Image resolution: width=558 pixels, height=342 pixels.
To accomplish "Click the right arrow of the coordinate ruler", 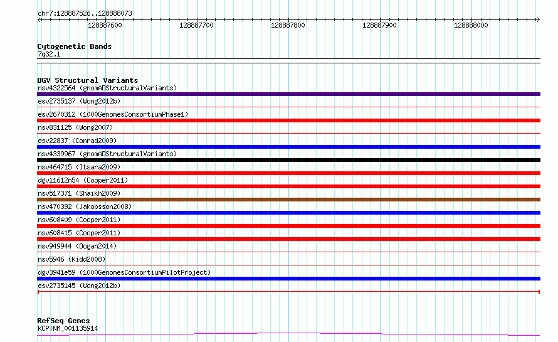I will 538,19.
